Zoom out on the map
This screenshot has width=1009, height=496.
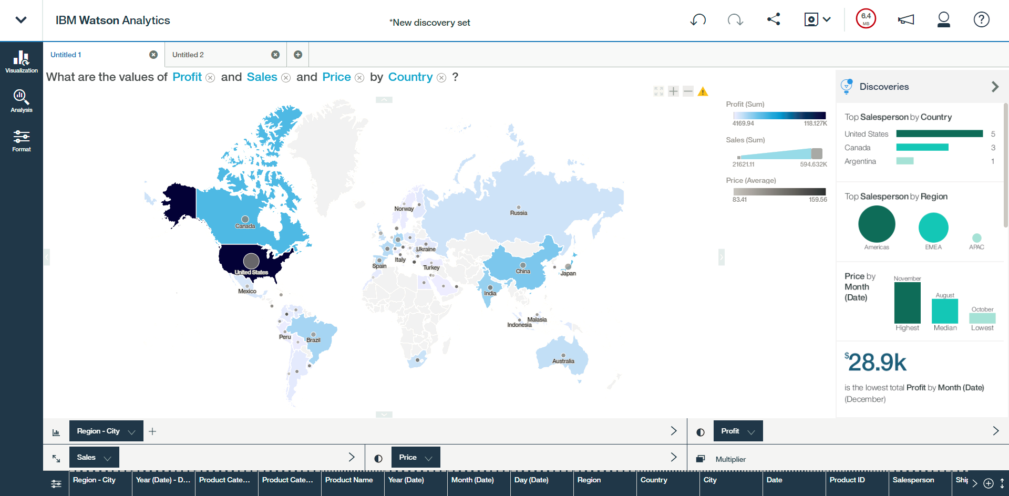click(x=688, y=91)
